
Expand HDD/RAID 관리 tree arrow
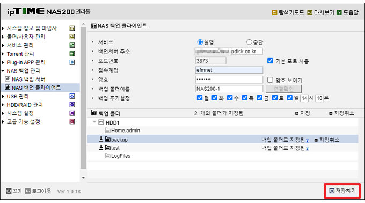[3, 105]
